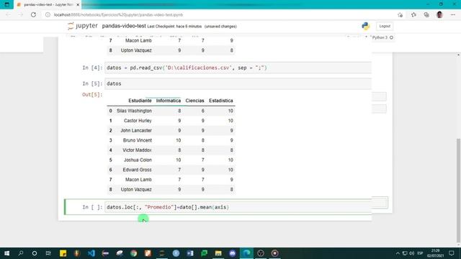Click the 'Edward Gross' table cell

point(137,170)
